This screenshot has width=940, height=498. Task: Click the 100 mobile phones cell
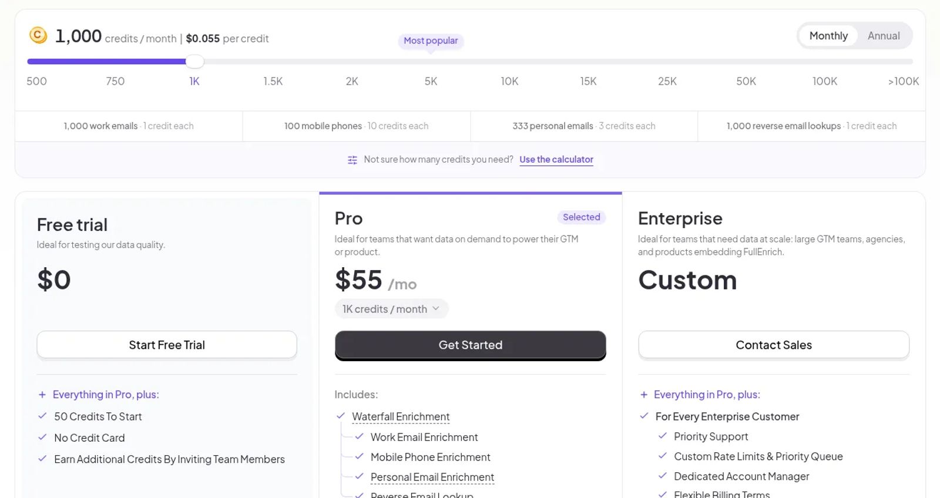tap(356, 126)
